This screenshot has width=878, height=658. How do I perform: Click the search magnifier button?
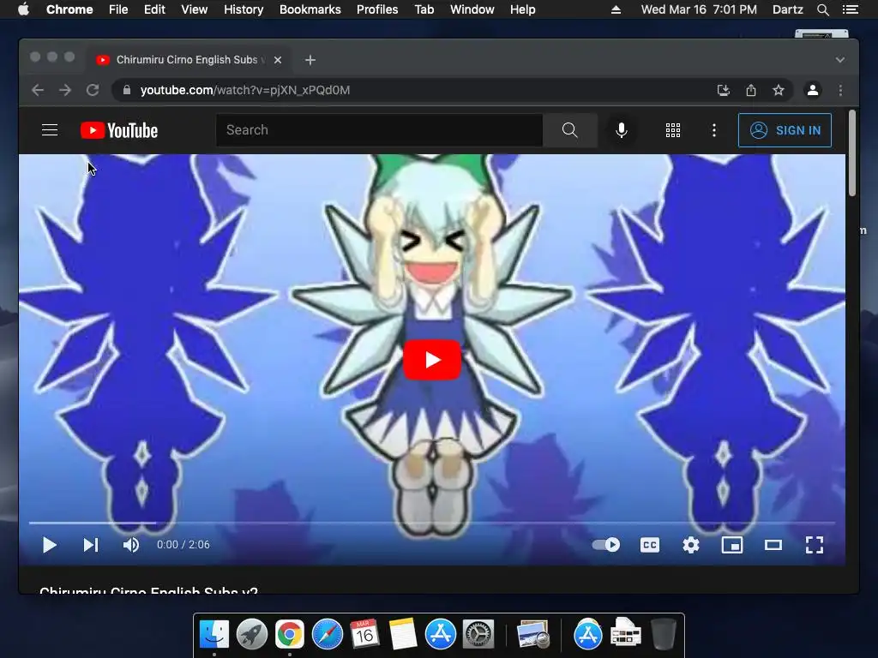coord(569,130)
